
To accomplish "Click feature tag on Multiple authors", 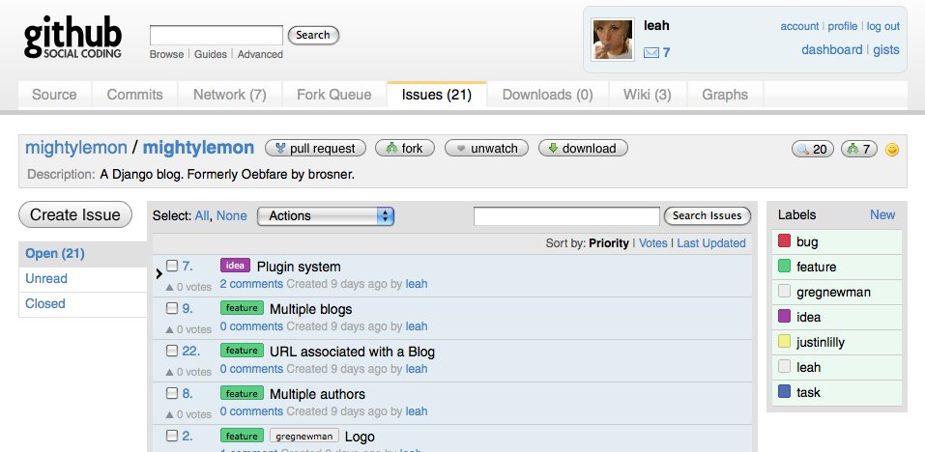I will click(242, 394).
